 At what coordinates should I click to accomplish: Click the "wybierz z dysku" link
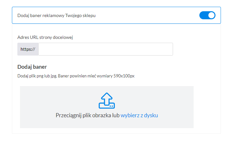139,115
